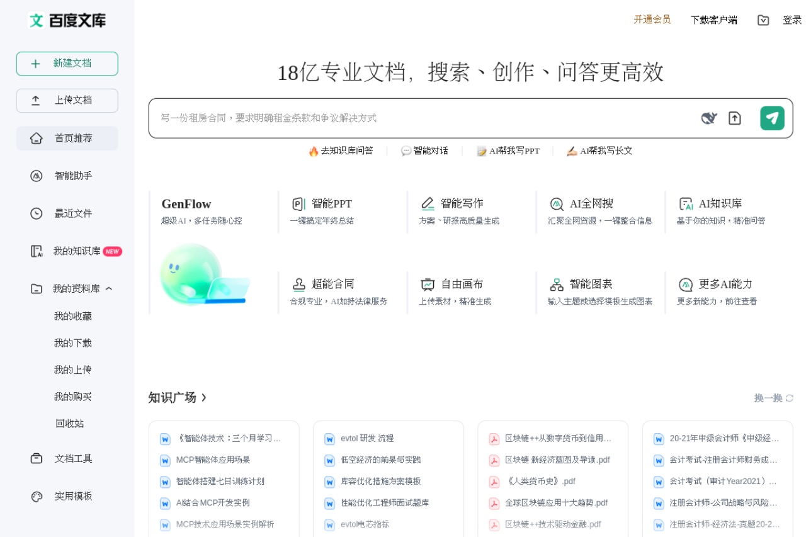Open 全球区块链应用十大趋势.pdf document

tap(557, 503)
